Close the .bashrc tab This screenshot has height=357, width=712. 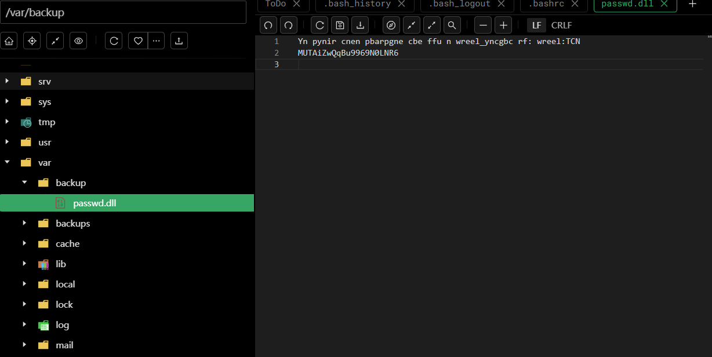(575, 3)
